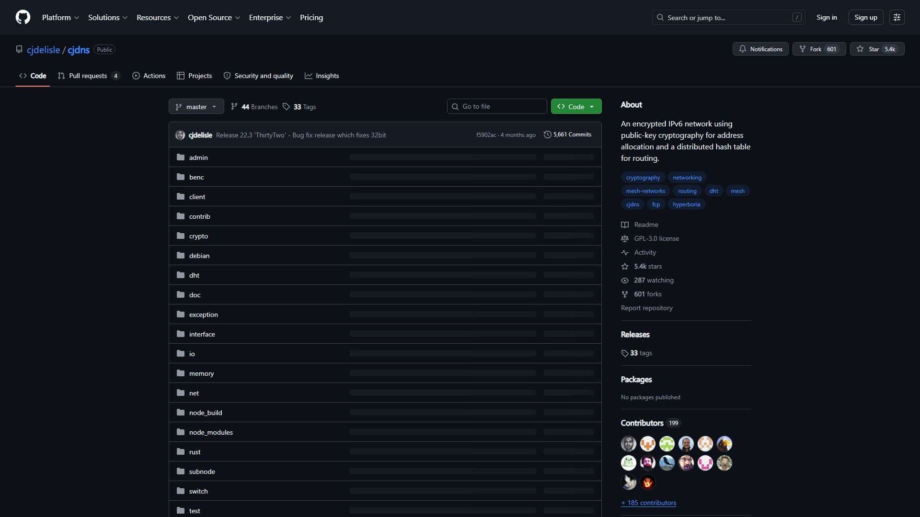Switch to the Code tab
Screen dimensions: 920x517
pyautogui.click(x=33, y=76)
